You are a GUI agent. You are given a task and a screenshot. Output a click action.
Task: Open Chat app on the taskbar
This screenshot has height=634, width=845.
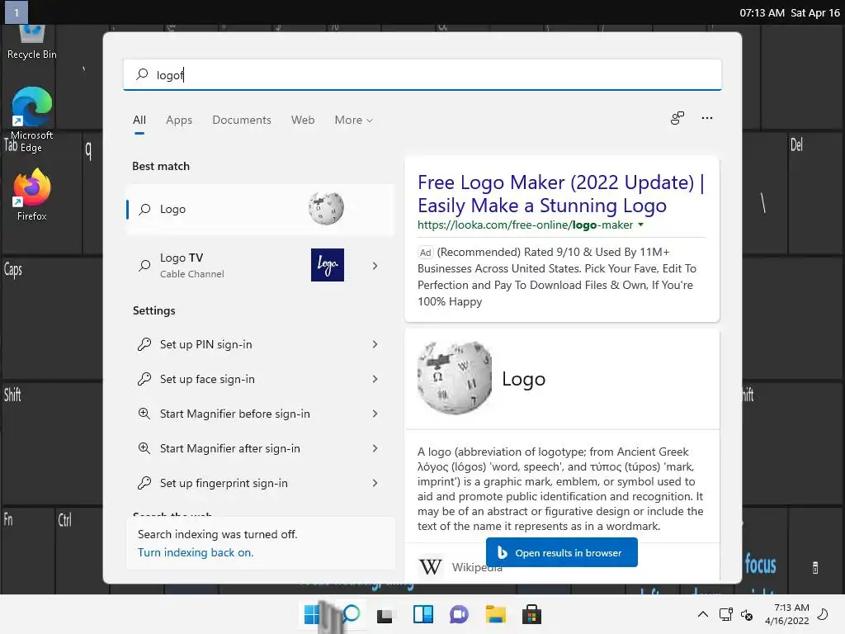point(459,615)
